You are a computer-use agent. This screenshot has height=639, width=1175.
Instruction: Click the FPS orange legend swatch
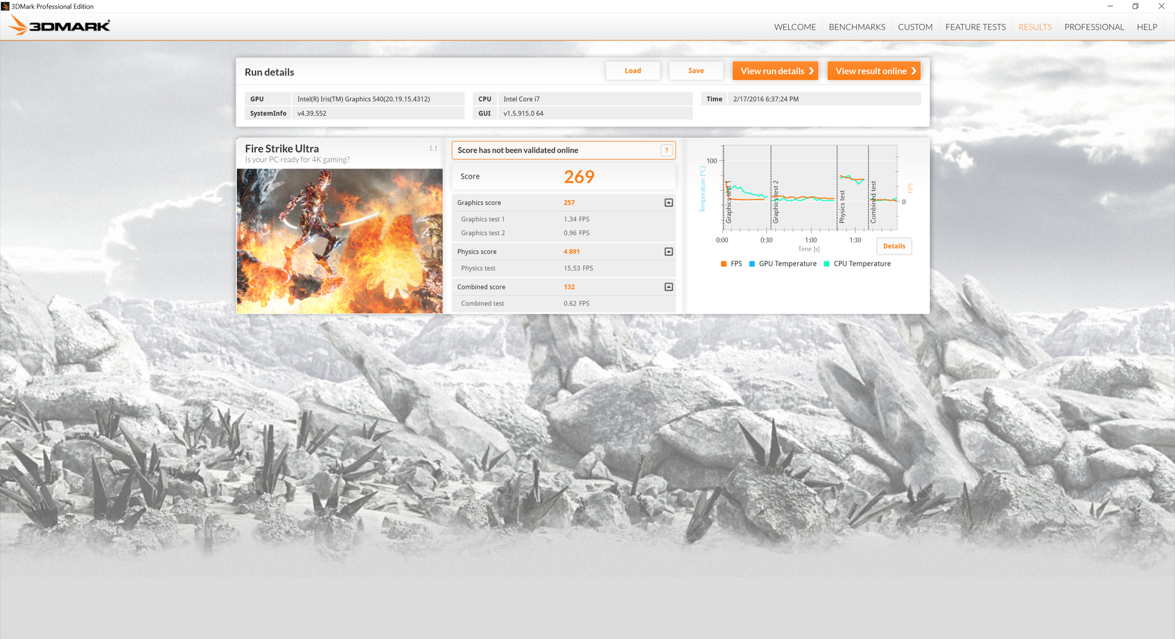[x=723, y=264]
